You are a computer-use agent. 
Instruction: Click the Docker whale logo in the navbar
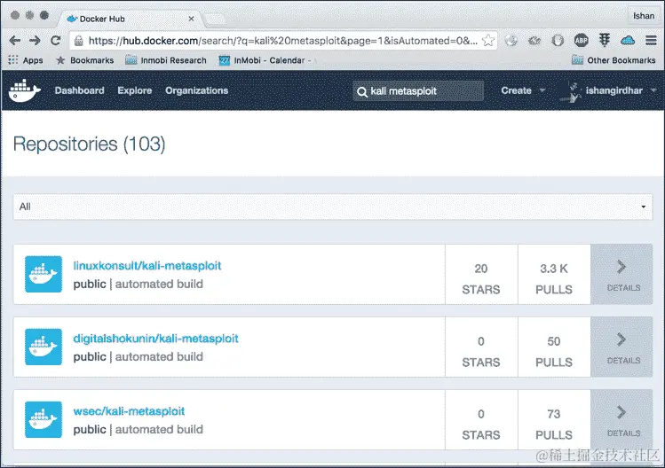click(25, 90)
